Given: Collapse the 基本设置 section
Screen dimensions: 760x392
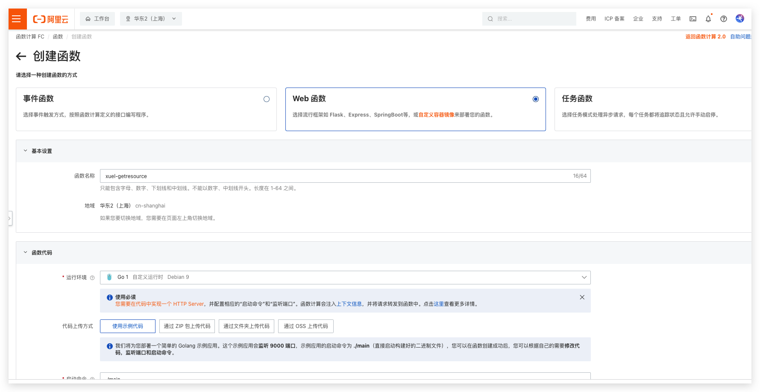Looking at the screenshot, I should tap(25, 151).
